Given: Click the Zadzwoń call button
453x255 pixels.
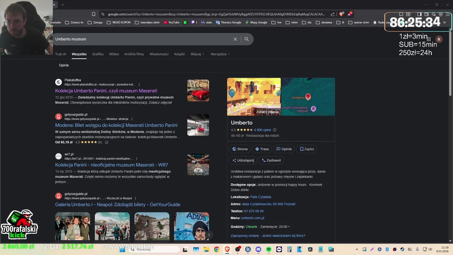Looking at the screenshot, I should pyautogui.click(x=271, y=160).
